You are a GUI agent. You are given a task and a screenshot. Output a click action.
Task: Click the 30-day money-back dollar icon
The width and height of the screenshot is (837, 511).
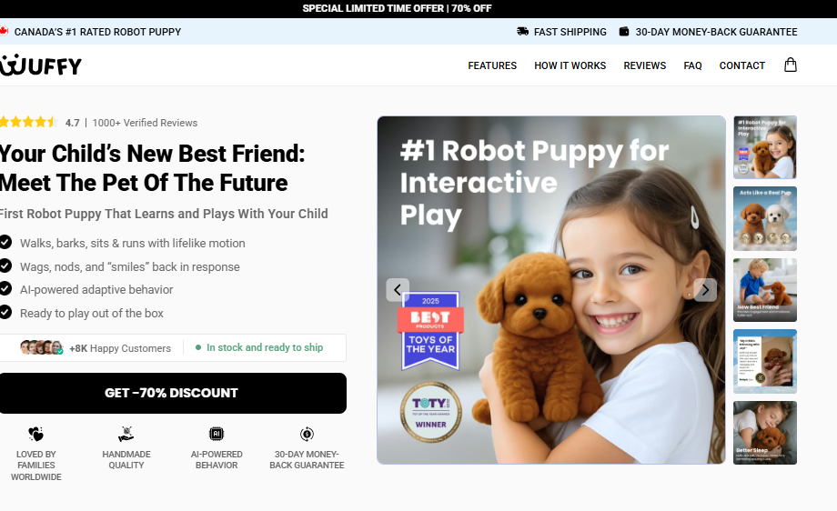pyautogui.click(x=307, y=434)
